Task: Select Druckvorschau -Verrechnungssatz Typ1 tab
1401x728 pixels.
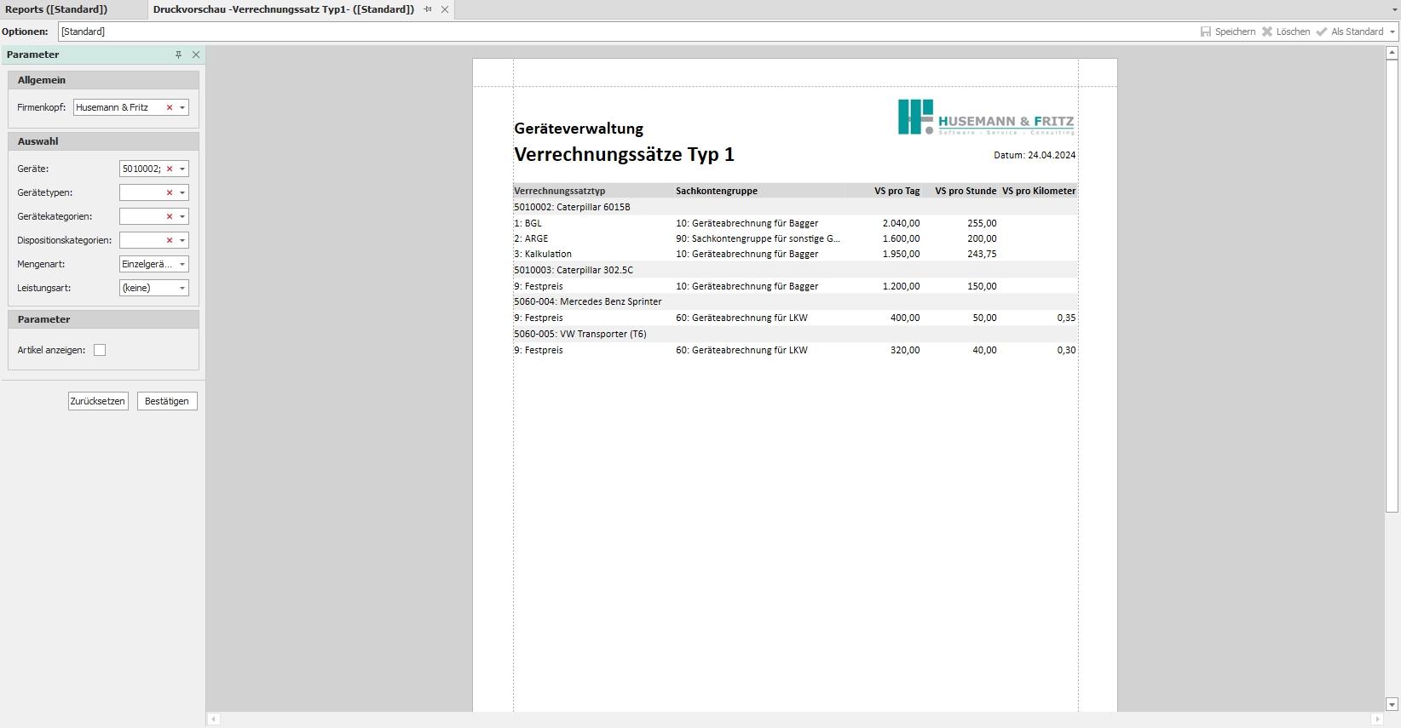Action: 283,9
